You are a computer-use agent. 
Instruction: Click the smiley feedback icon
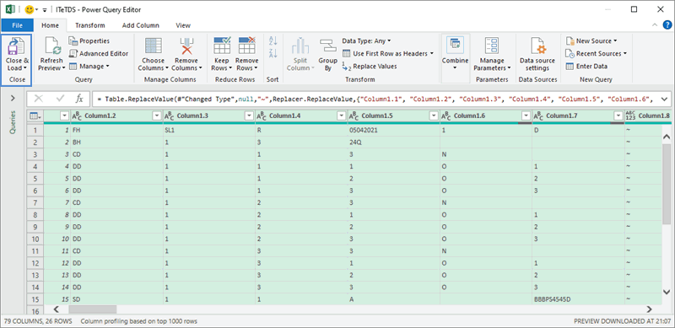[x=30, y=9]
